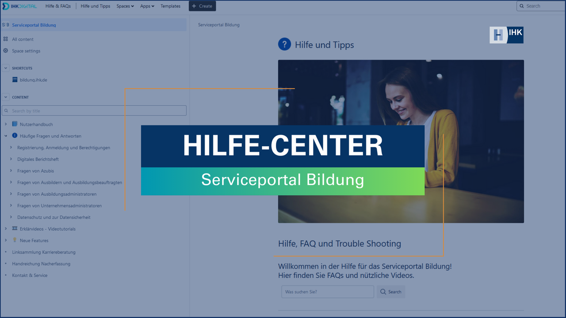Expand Registrierung, Anmeldung und Berechtigungen
This screenshot has height=318, width=566.
point(11,148)
